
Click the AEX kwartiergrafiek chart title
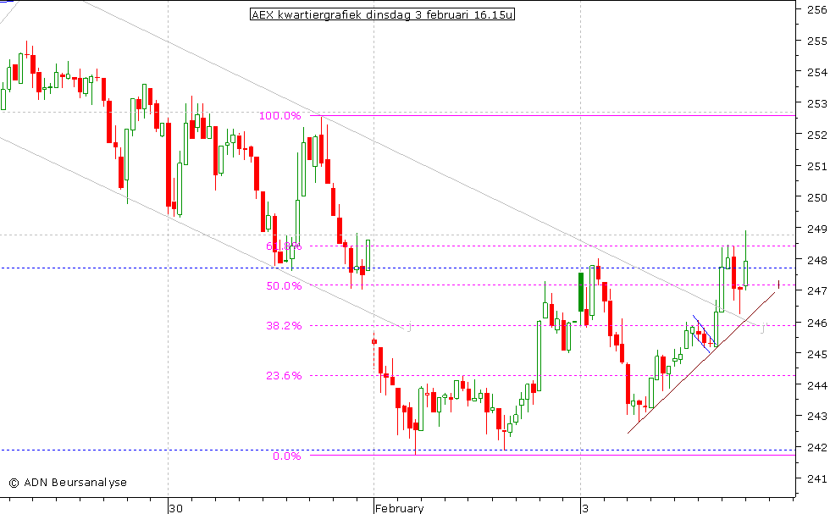coord(383,14)
